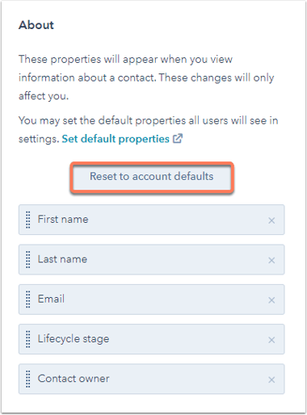The image size is (307, 415).
Task: Click the external link icon beside Set default properties
Action: (x=178, y=139)
